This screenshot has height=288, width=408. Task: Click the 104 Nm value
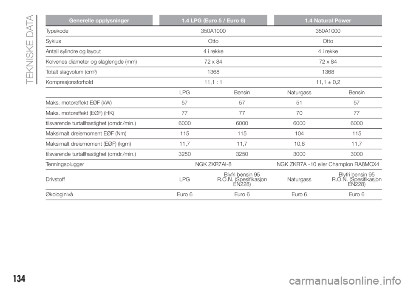(299, 133)
